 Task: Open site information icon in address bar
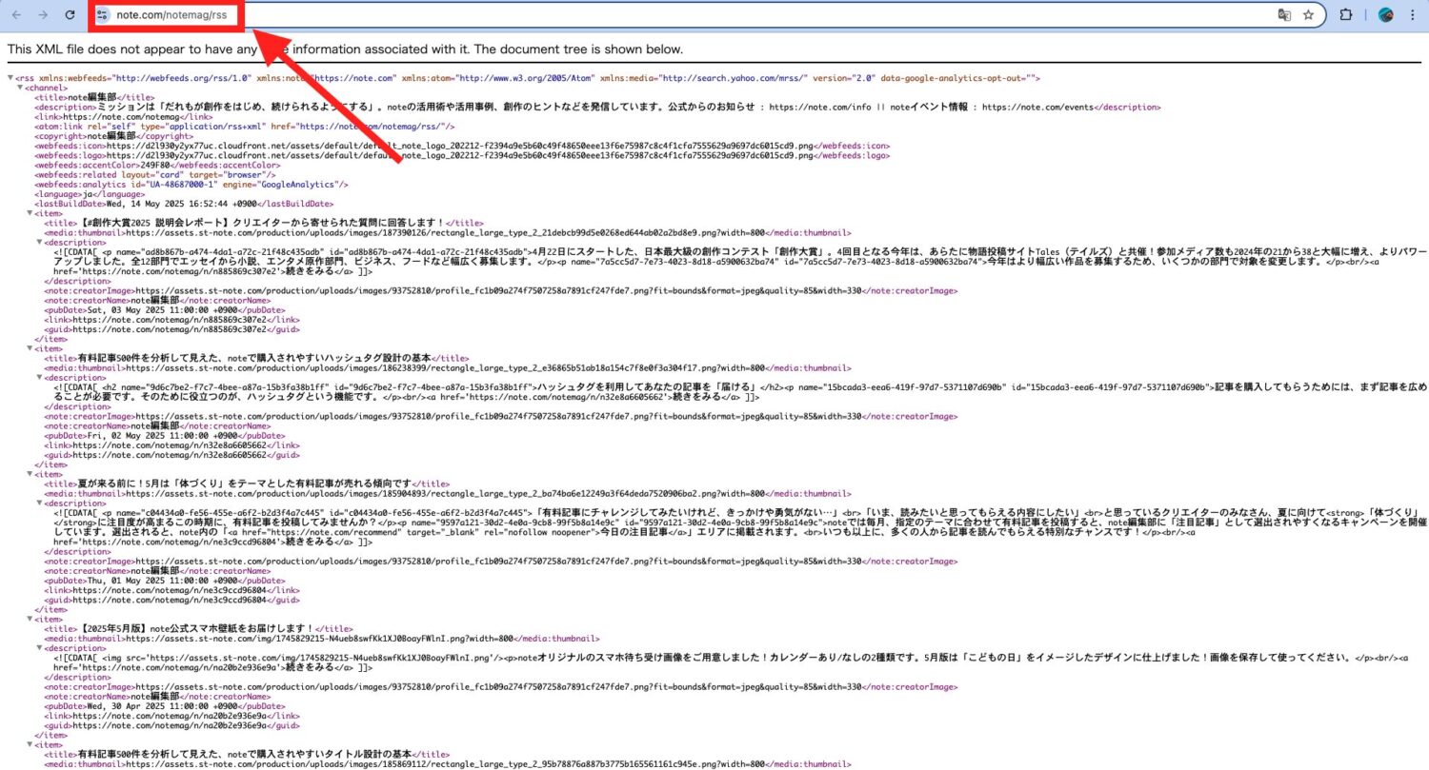[104, 15]
